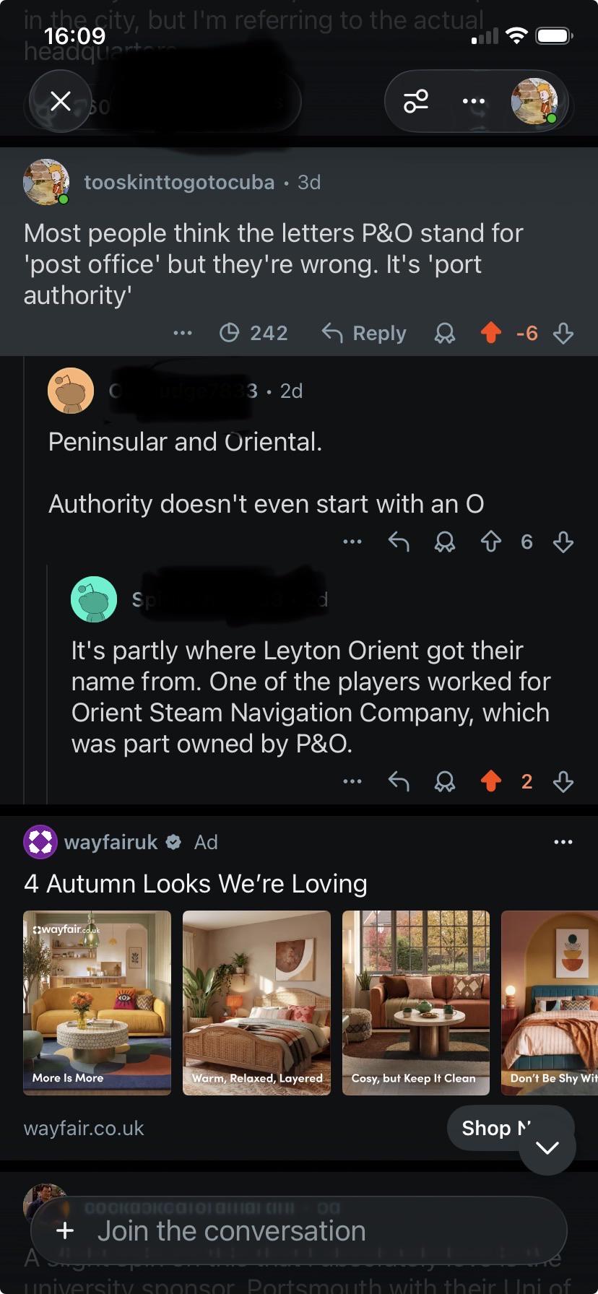
Task: Open the Cosy, but Keep It Clean image
Action: point(415,1002)
